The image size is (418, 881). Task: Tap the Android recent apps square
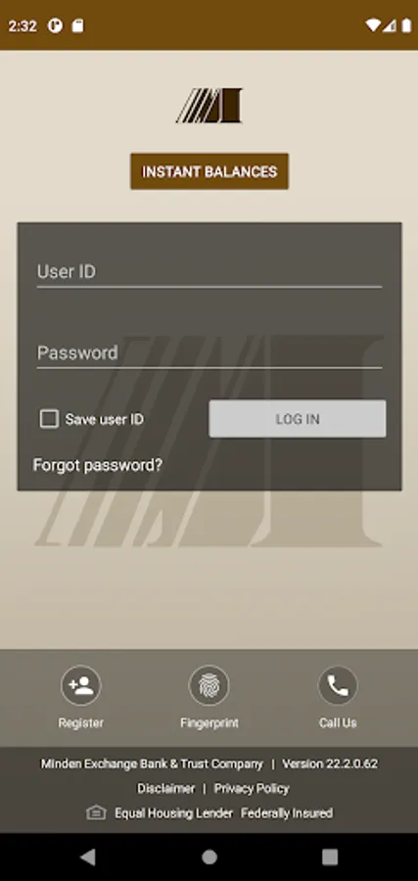click(330, 857)
